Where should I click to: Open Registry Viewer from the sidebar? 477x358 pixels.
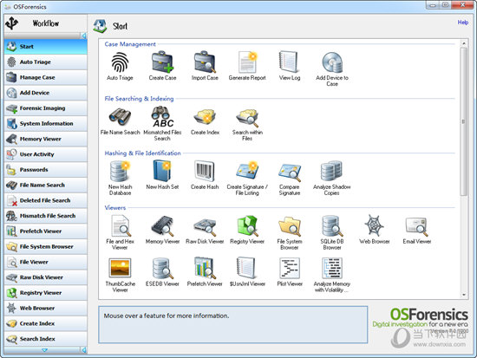(46, 293)
